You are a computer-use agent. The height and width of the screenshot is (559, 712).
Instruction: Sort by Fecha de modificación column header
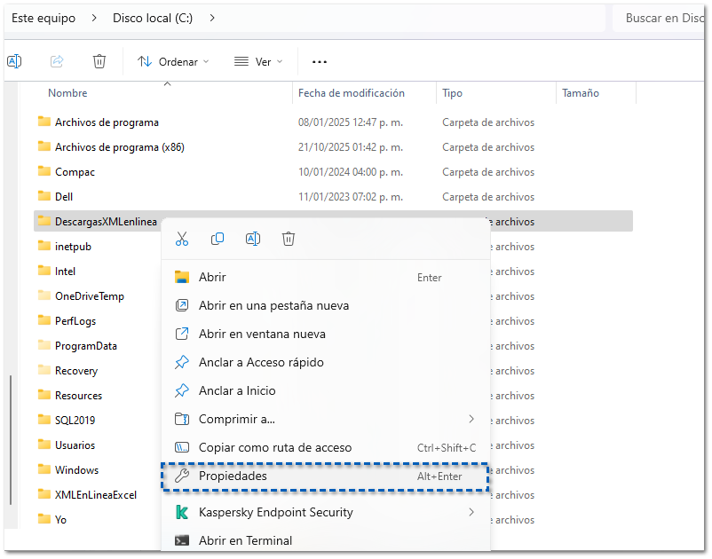click(x=352, y=93)
